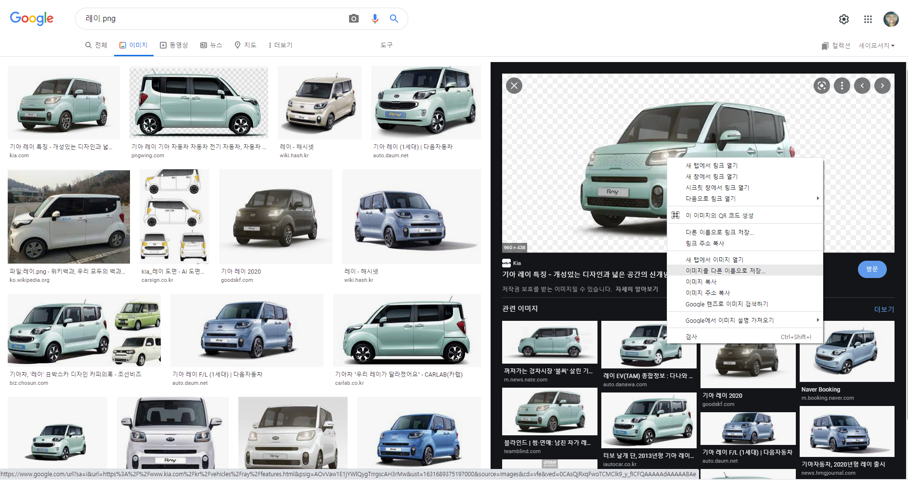
Task: Open the preview three-dot options menu
Action: click(842, 86)
